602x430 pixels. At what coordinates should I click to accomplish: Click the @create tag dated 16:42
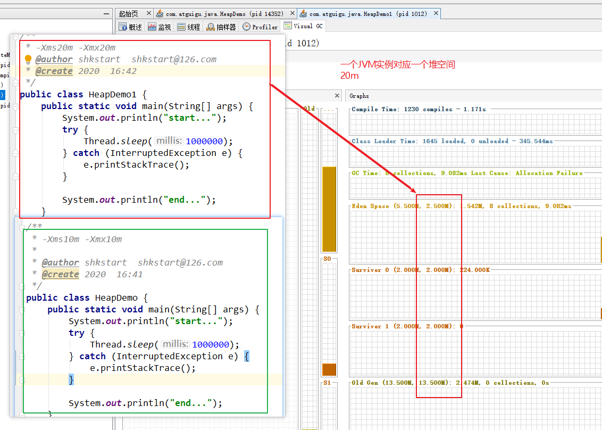click(54, 71)
